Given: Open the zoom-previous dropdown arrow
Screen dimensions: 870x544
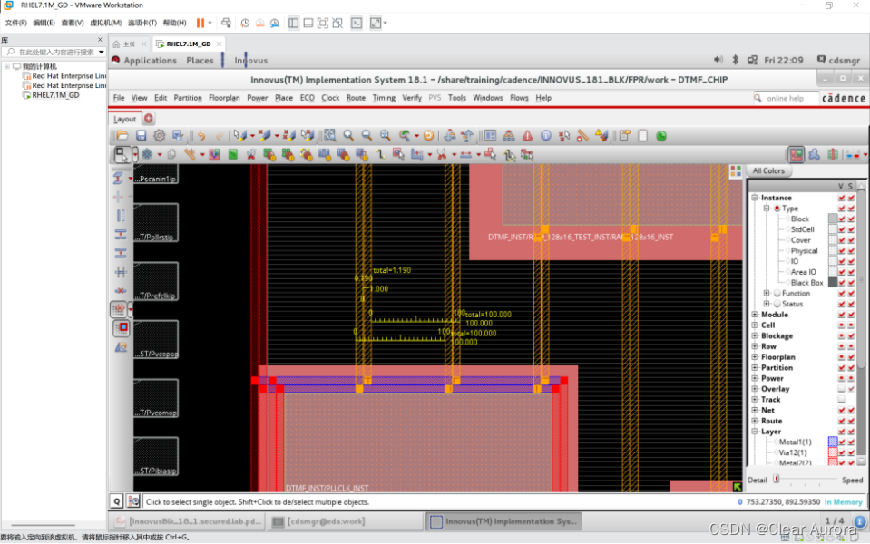Looking at the screenshot, I should point(416,136).
